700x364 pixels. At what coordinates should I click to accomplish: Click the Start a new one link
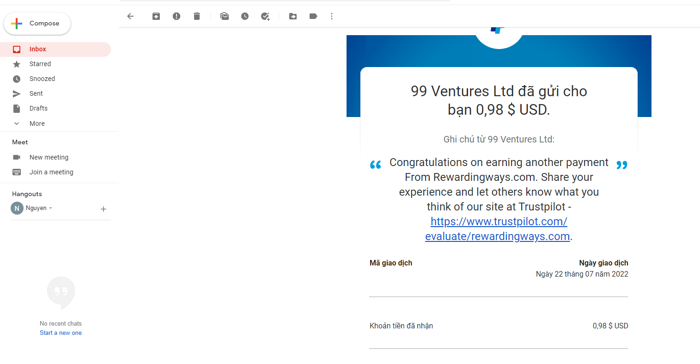point(61,333)
